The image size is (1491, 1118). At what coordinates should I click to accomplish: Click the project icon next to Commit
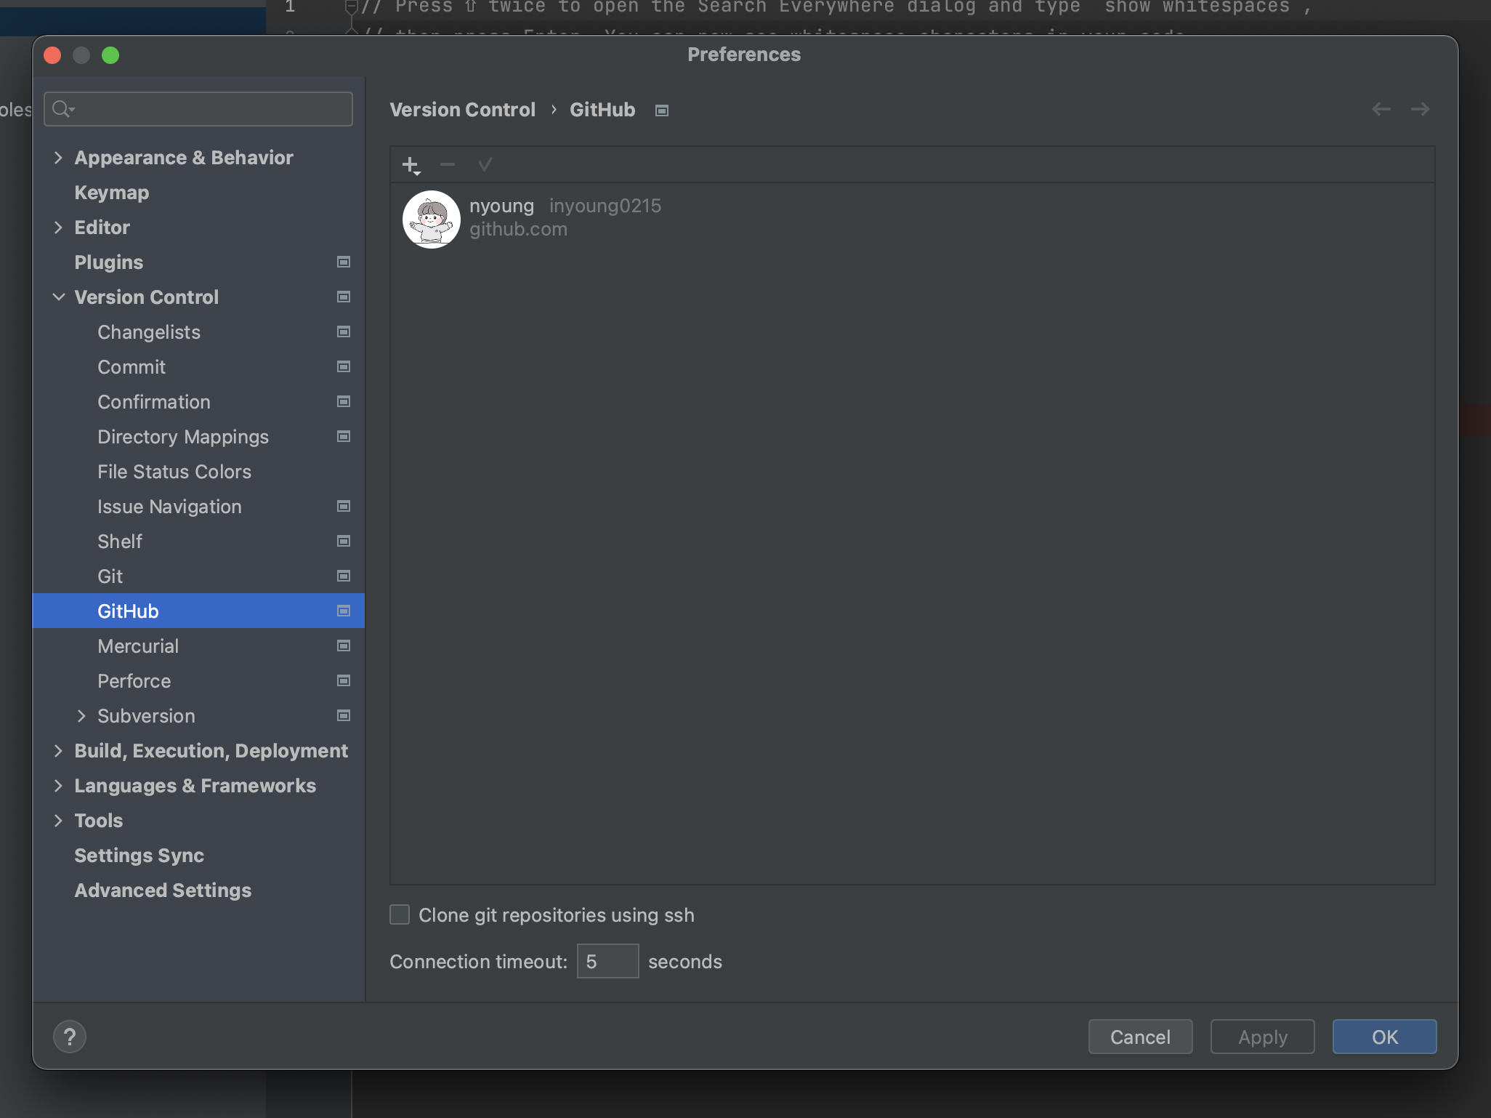344,366
